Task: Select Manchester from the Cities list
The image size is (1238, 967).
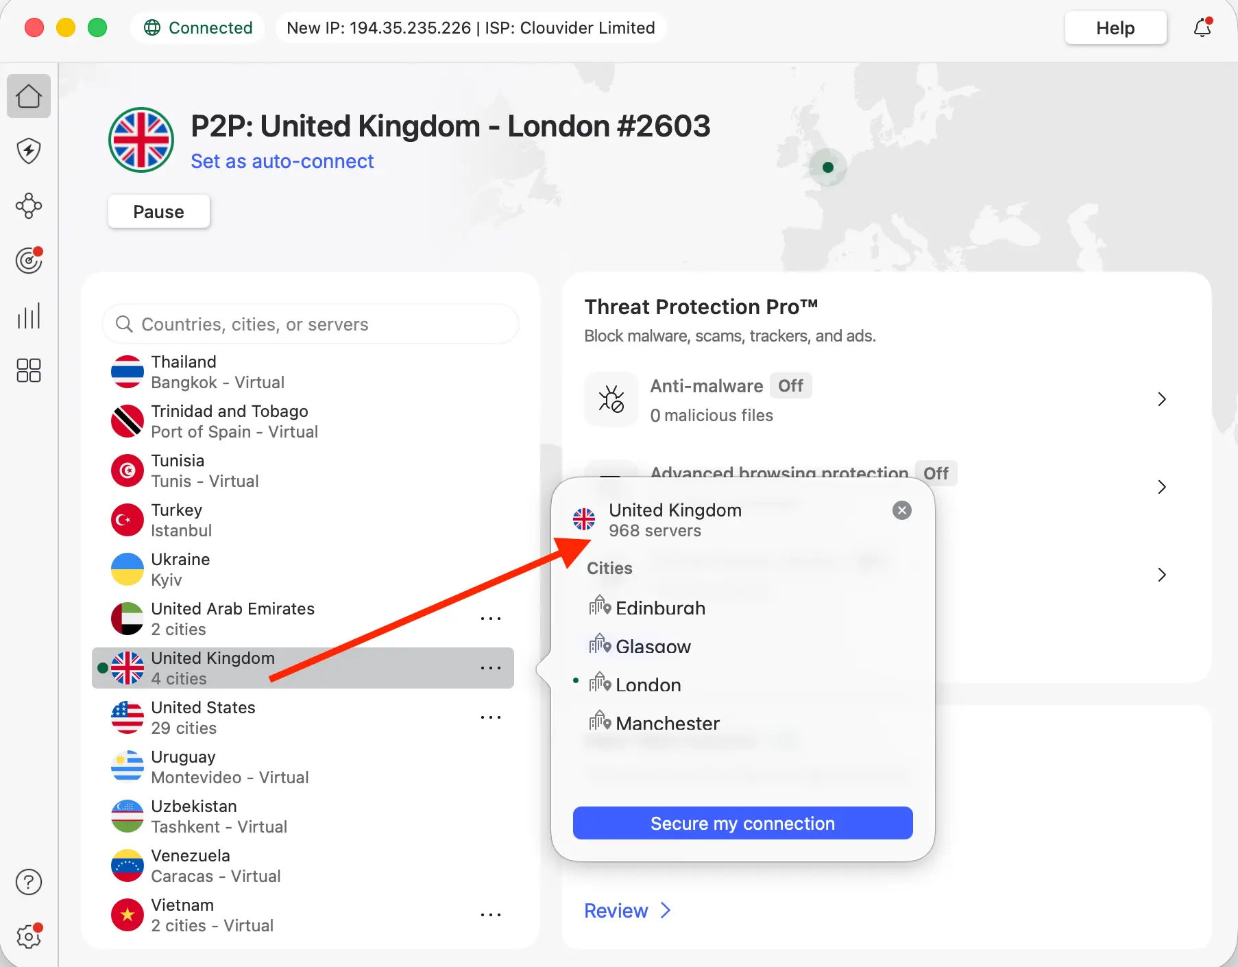Action: (668, 723)
